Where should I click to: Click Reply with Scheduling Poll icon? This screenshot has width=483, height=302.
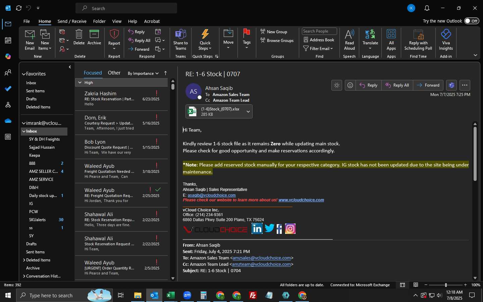click(x=418, y=34)
